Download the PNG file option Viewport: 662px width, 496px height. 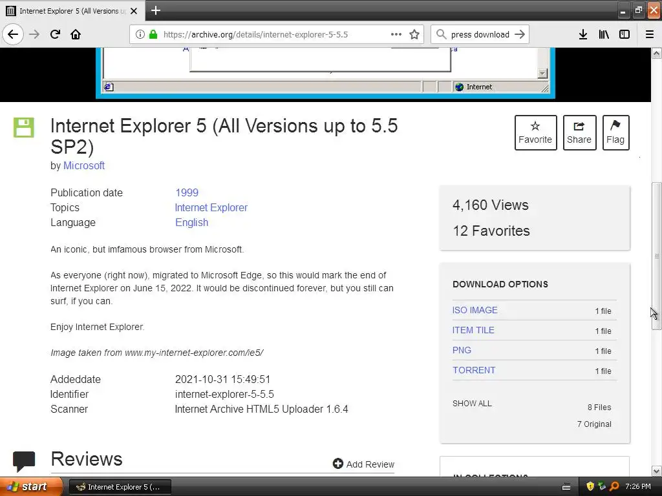click(462, 350)
